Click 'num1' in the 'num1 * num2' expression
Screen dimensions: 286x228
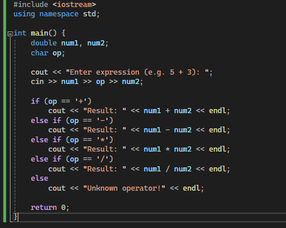[152, 149]
